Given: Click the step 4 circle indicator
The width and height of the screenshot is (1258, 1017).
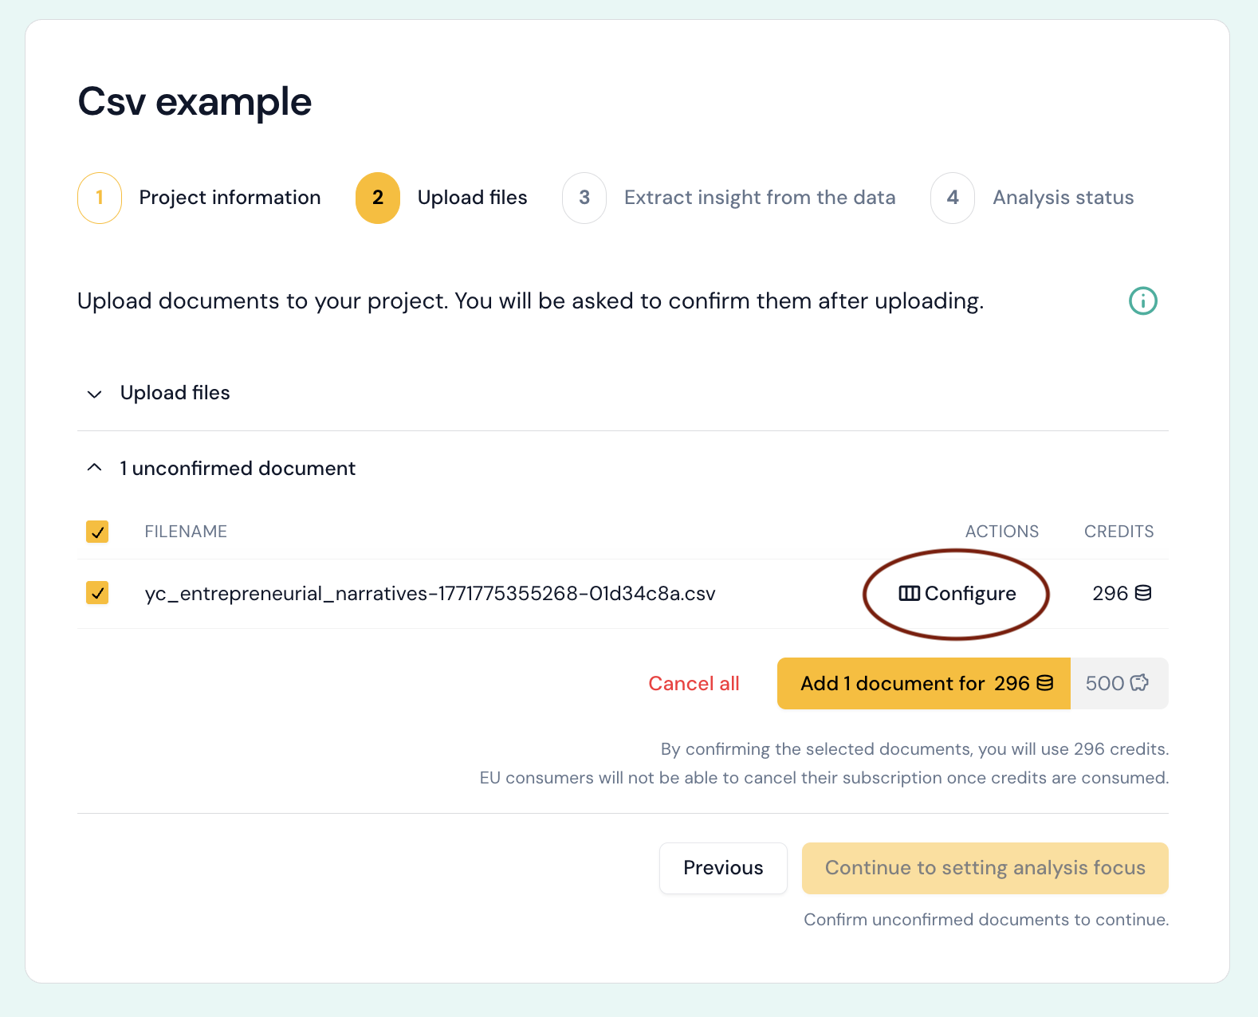Looking at the screenshot, I should click(952, 198).
